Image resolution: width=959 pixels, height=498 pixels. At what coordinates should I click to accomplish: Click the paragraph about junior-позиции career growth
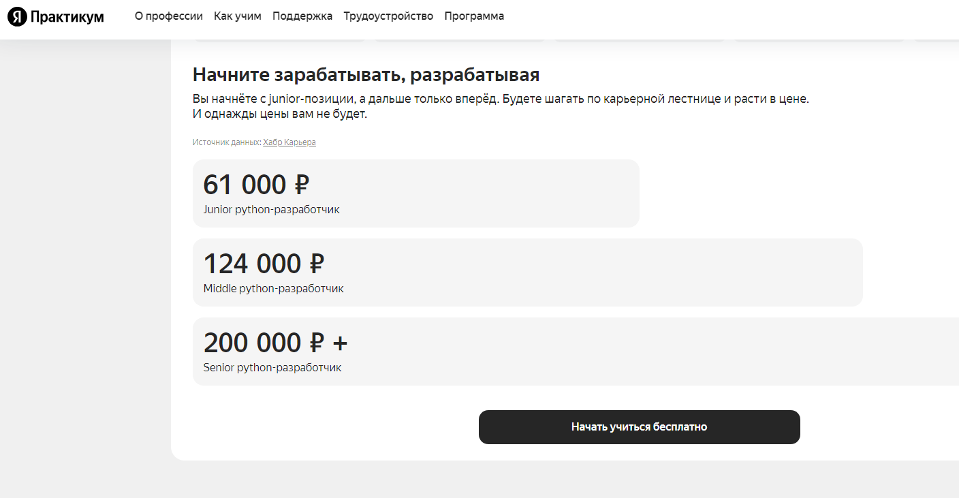click(x=501, y=99)
